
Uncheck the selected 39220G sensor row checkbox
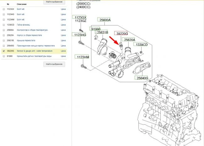(3, 51)
